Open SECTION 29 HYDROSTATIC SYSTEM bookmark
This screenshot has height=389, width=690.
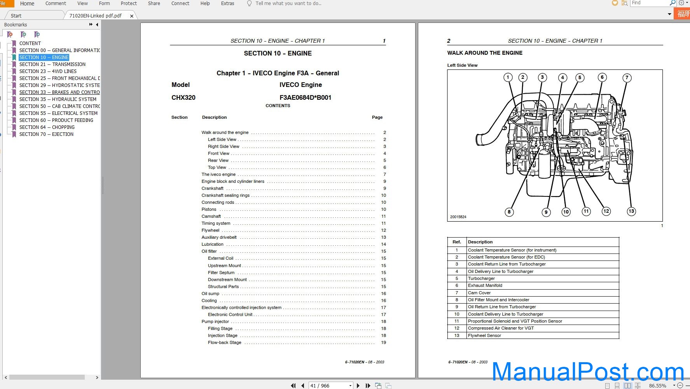[59, 85]
